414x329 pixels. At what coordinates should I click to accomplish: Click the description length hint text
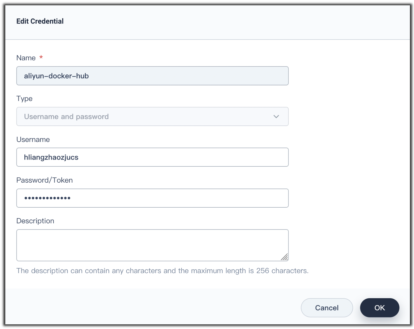(162, 271)
